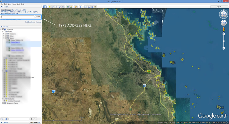Select the Temporary Places tree item
The width and height of the screenshot is (229, 124).
click(12, 103)
